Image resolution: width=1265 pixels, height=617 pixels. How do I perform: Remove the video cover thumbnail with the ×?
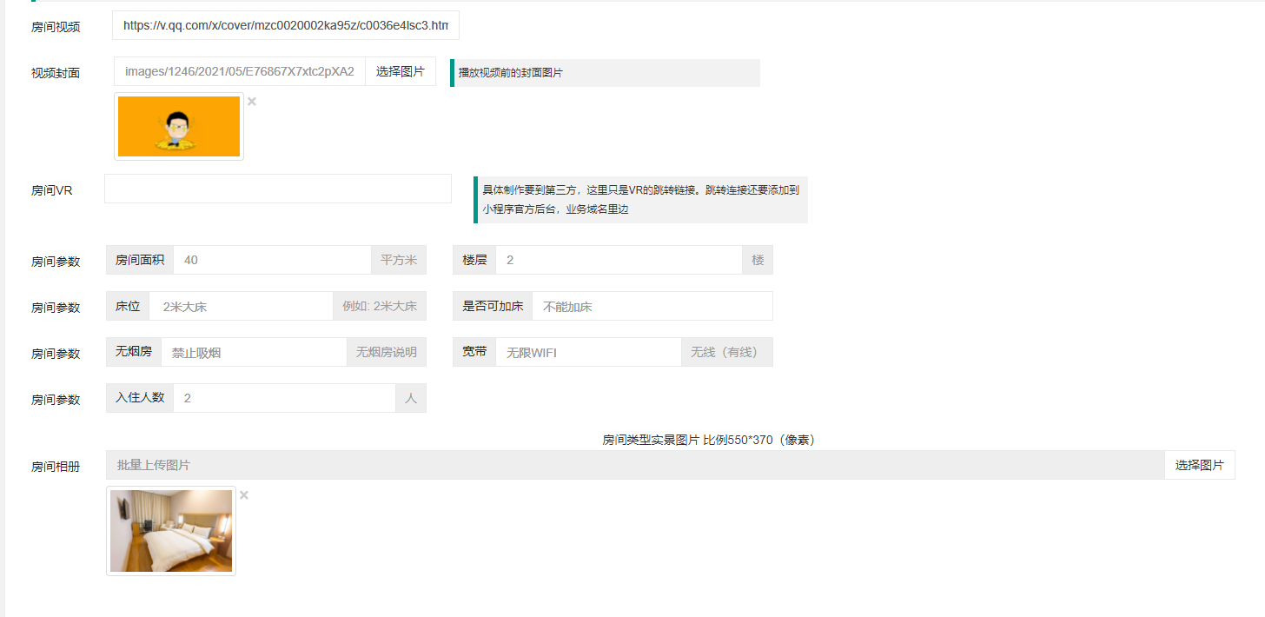tap(252, 102)
